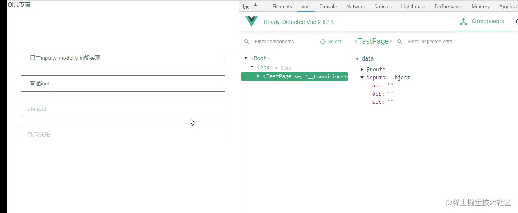
Task: Click the Select component button
Action: (x=331, y=42)
